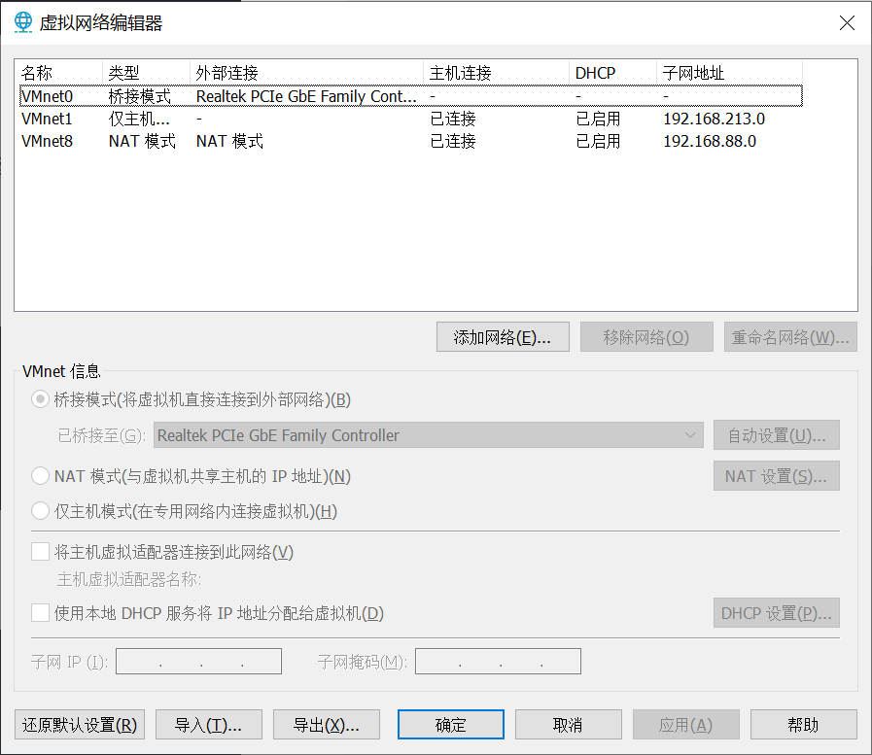872x755 pixels.
Task: Select the VMnet1 network row
Action: [x=411, y=119]
